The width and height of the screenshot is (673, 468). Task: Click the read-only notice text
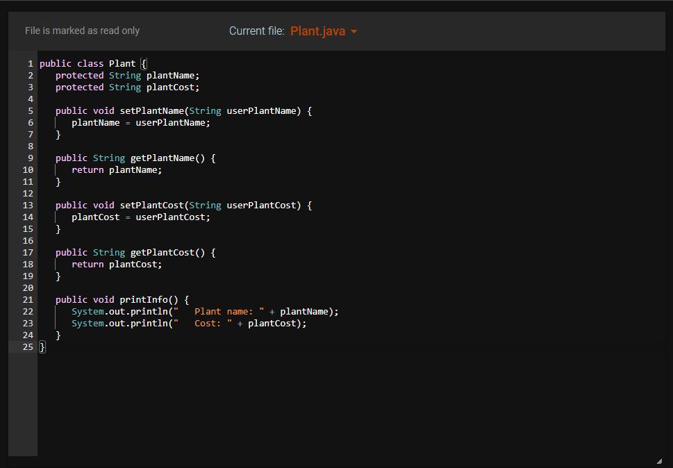click(81, 31)
